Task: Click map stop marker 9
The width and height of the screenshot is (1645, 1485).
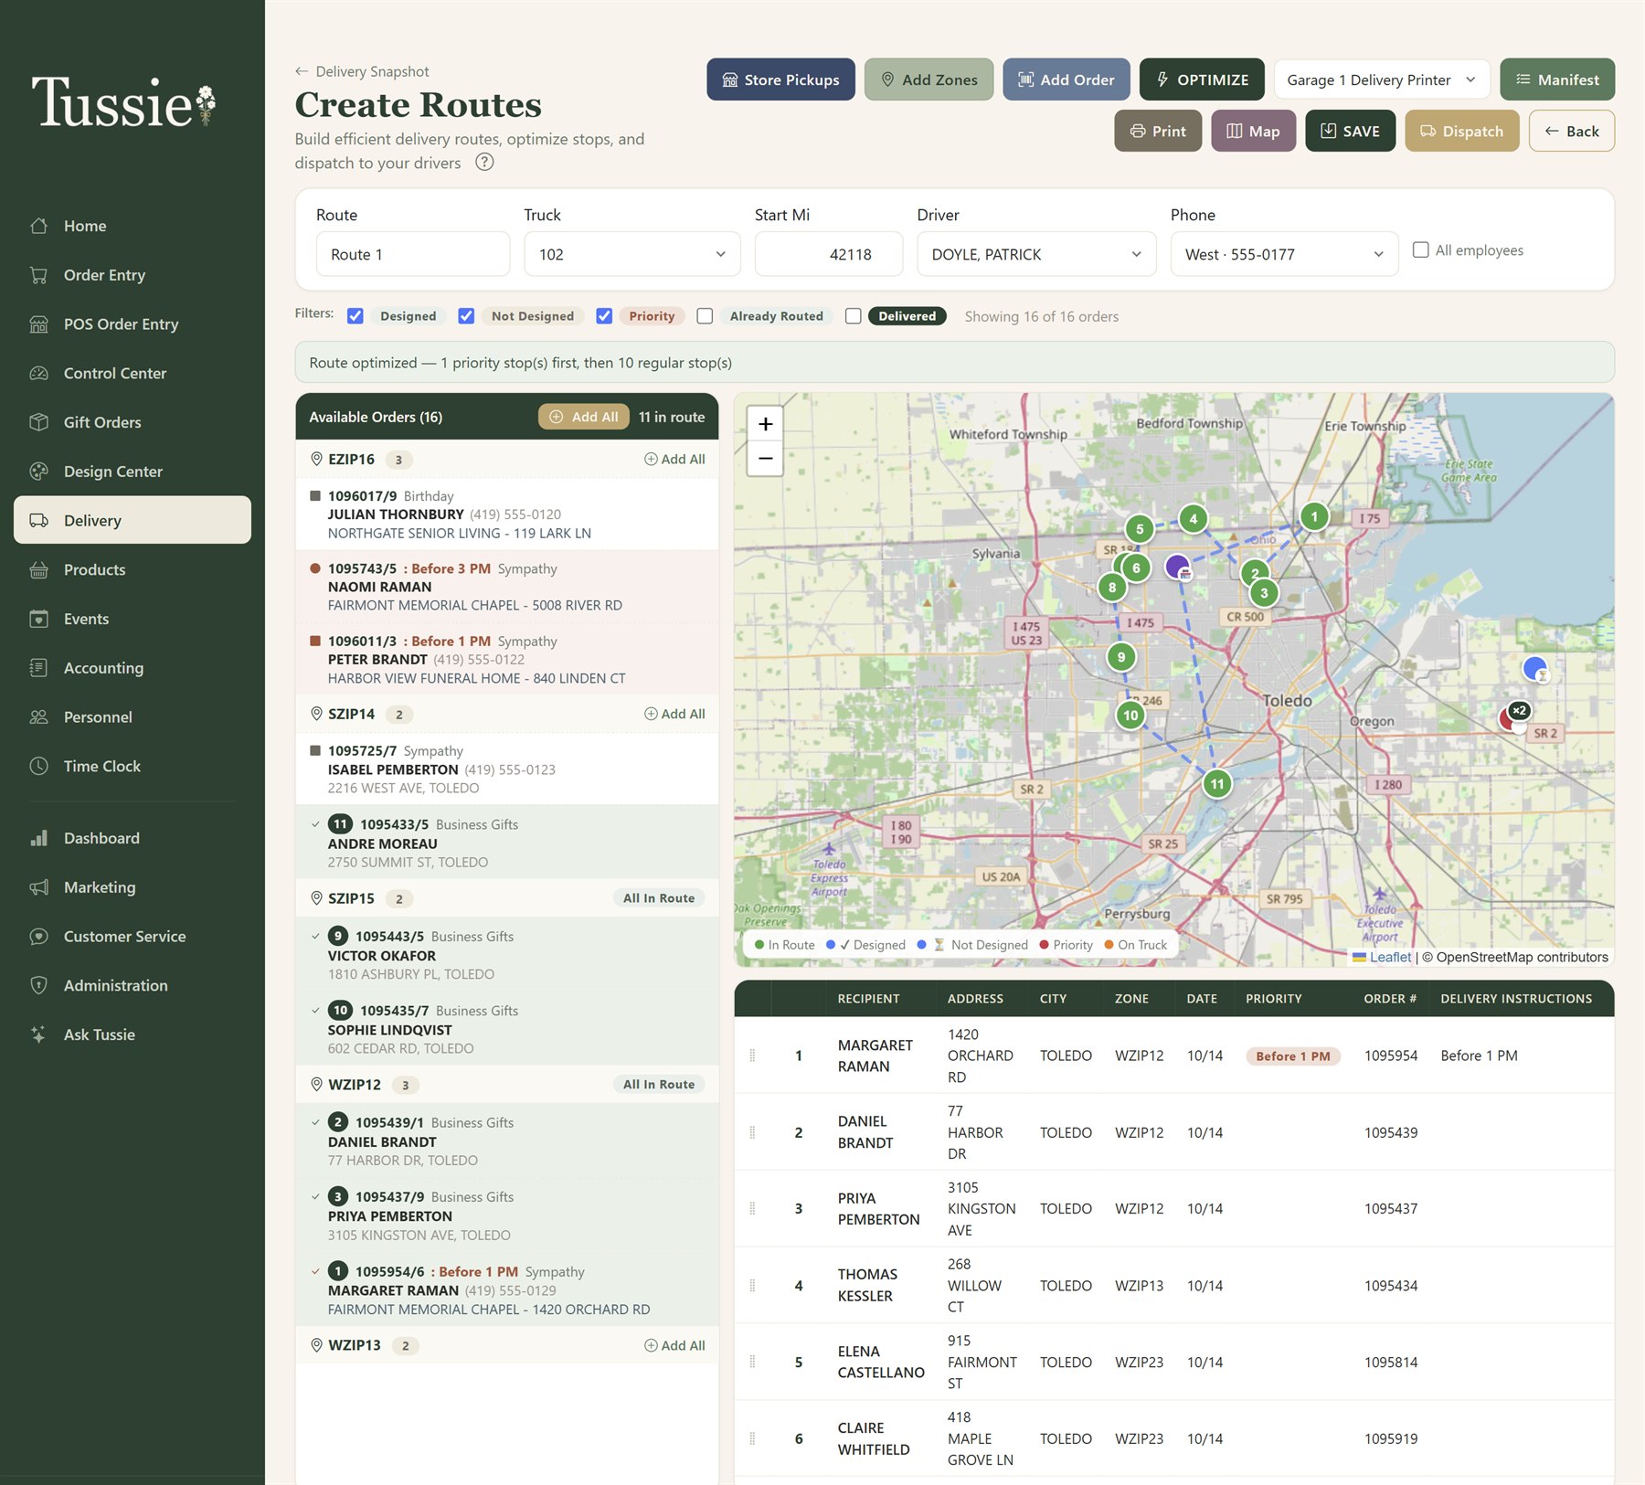Action: (x=1121, y=657)
